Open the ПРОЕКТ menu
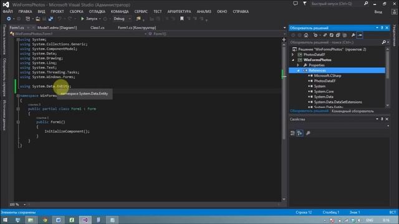The image size is (399, 224). click(57, 11)
